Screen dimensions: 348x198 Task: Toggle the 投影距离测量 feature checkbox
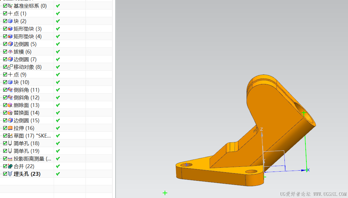click(5, 159)
